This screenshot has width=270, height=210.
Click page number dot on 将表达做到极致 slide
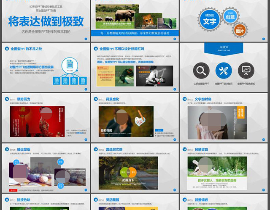click(x=86, y=39)
